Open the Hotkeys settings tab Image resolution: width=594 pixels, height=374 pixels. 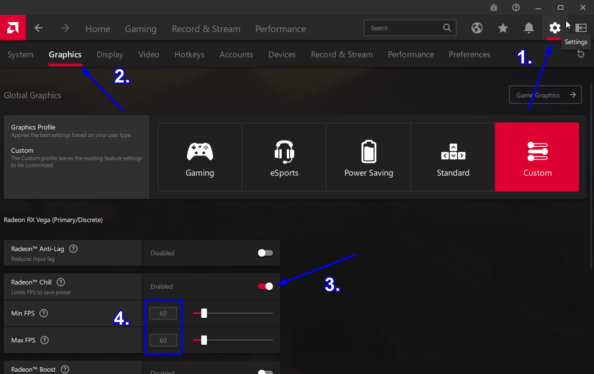189,55
